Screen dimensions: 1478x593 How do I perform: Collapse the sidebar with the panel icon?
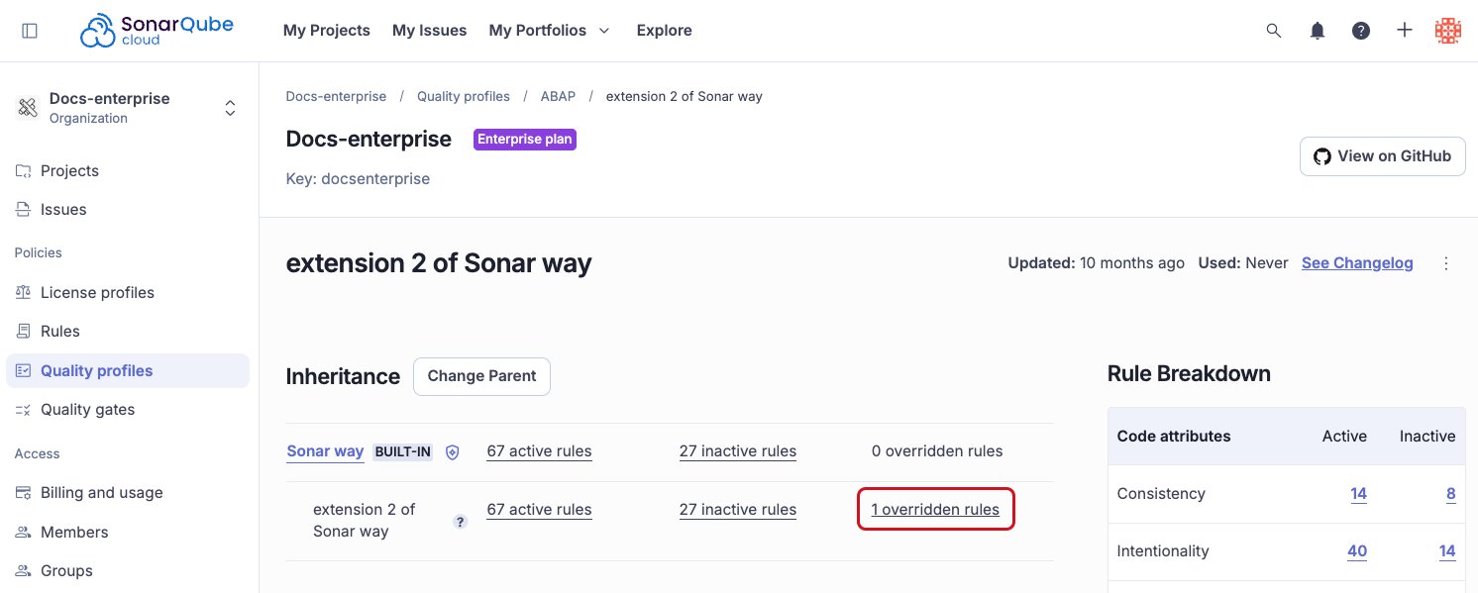click(30, 31)
